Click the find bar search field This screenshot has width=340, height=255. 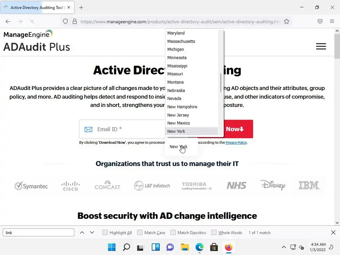tap(39, 232)
